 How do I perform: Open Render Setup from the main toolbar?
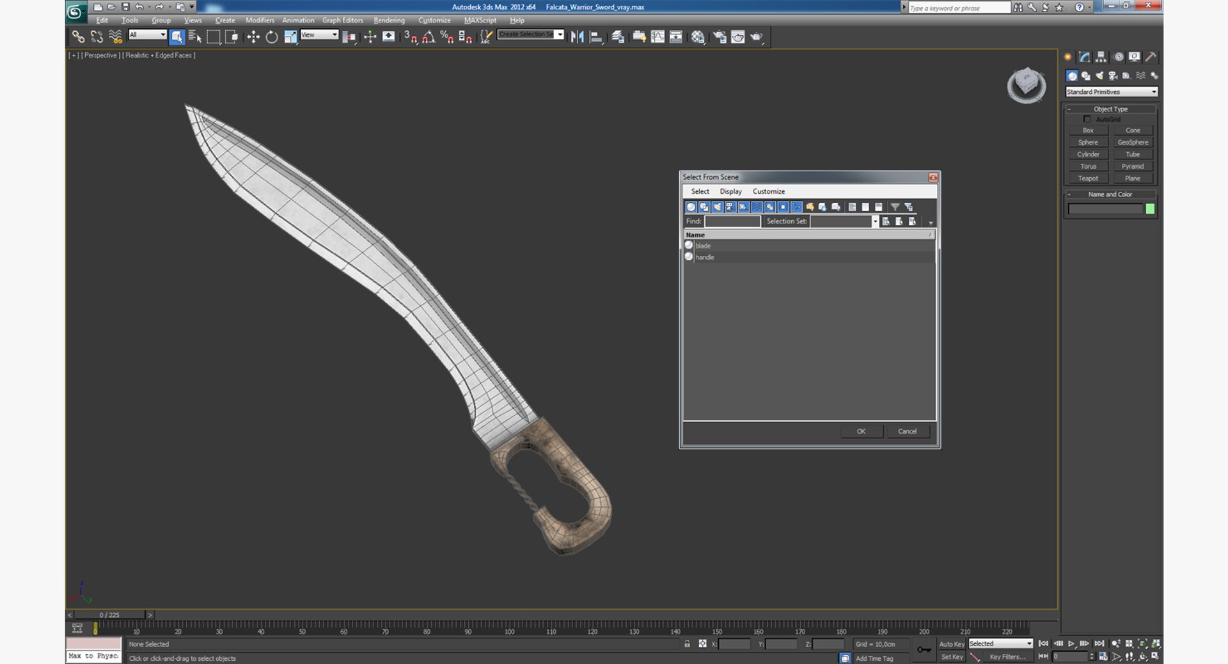(x=720, y=37)
